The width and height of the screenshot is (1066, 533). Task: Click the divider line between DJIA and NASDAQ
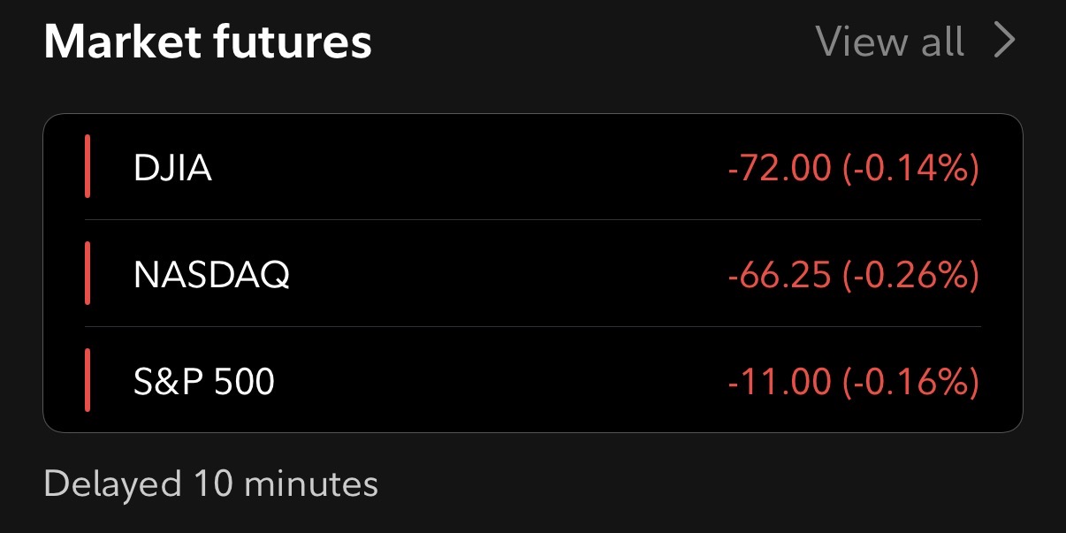(530, 219)
